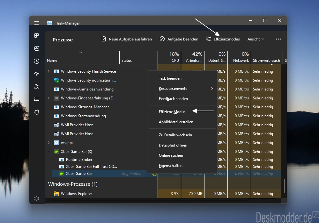
Task: Select Eigenschaften menu entry
Action: [182, 166]
